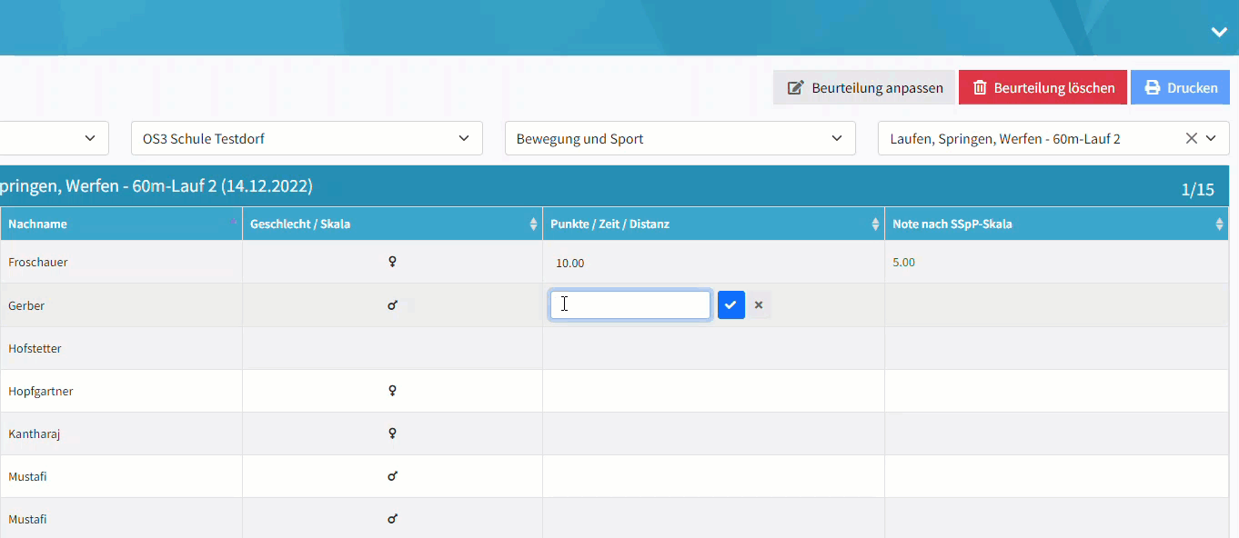Click the female symbol in Froschauer row
This screenshot has width=1239, height=538.
392,262
